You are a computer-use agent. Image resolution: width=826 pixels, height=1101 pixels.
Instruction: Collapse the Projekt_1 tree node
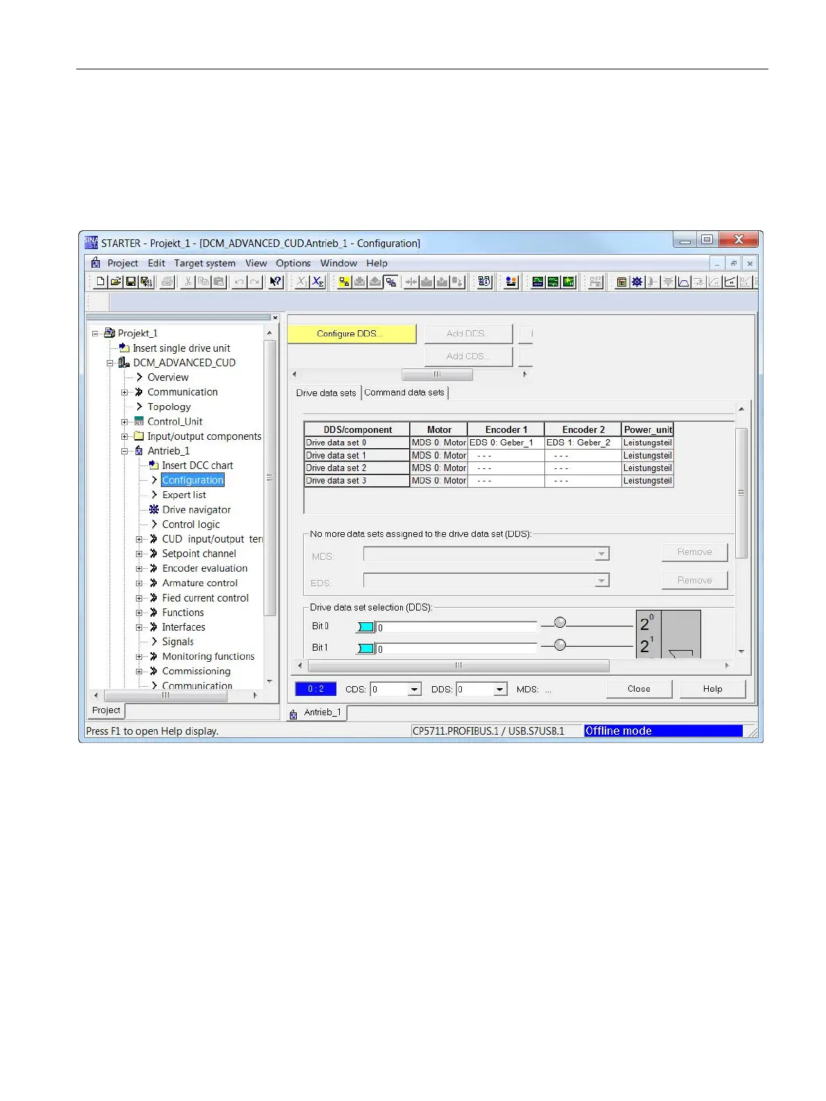click(x=95, y=334)
